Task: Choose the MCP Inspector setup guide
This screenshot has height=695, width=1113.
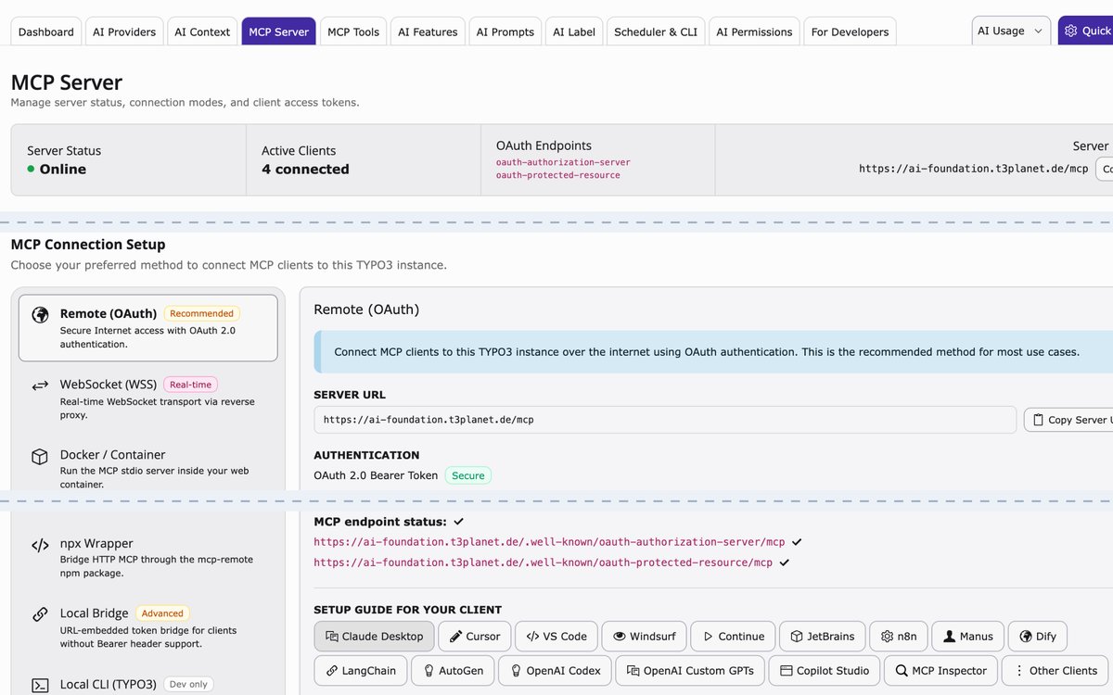Action: point(941,671)
